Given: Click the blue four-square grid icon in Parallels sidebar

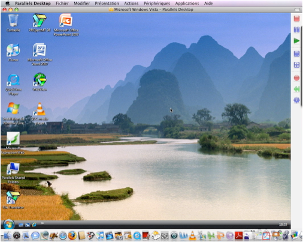Looking at the screenshot, I should coord(296,65).
